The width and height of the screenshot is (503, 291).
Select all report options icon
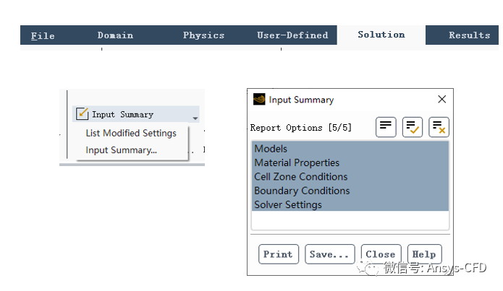(413, 127)
